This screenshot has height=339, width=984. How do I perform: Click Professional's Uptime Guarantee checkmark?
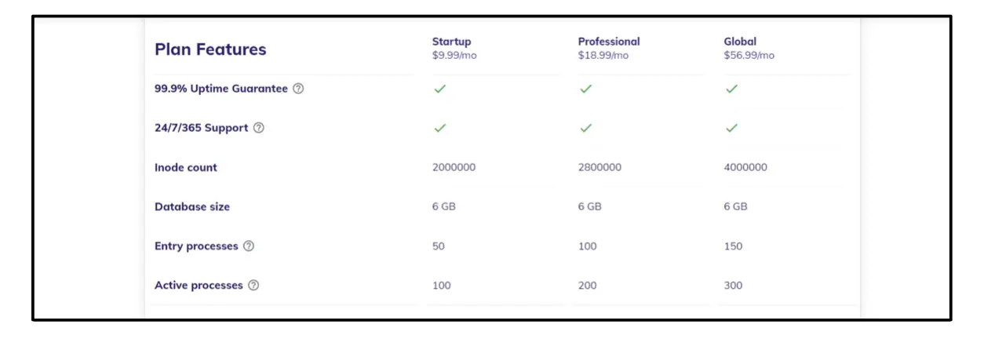585,89
